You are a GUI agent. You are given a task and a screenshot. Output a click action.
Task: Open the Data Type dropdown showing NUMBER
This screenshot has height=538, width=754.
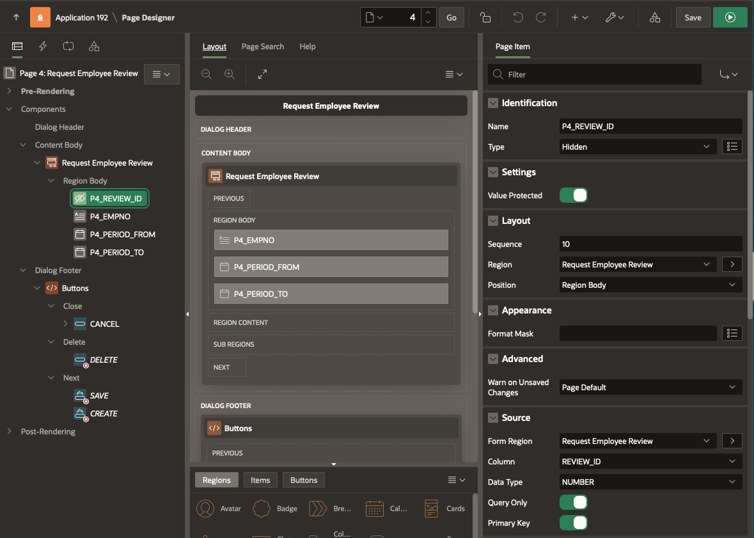click(650, 482)
